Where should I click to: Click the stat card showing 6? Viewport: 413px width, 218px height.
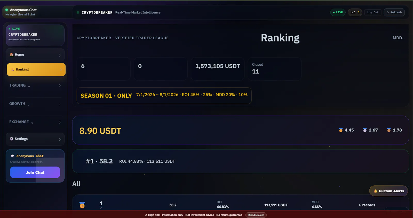click(x=103, y=69)
